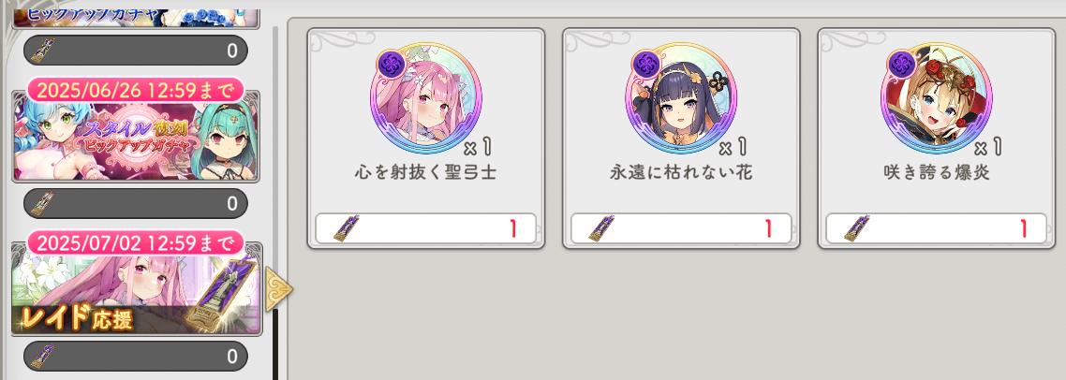Click the 心を射抜く聖弓士 exchange cost bar
The height and width of the screenshot is (380, 1066).
coord(425,228)
